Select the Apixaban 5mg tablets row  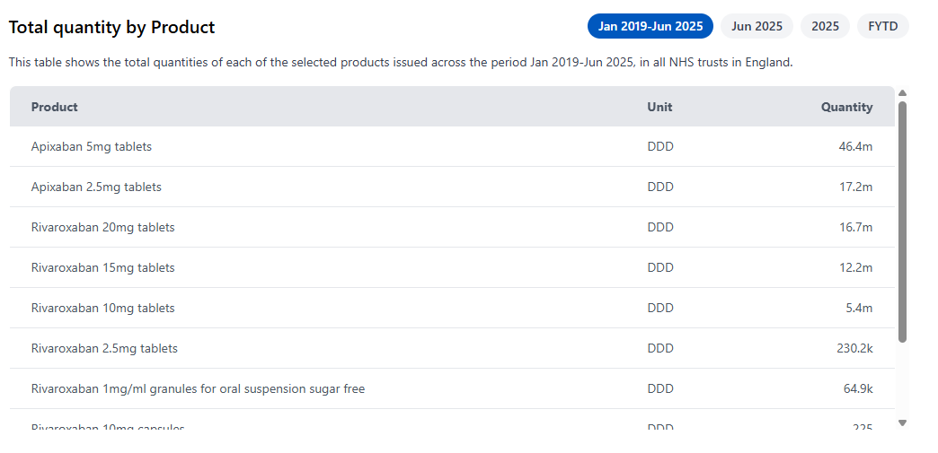tap(92, 146)
